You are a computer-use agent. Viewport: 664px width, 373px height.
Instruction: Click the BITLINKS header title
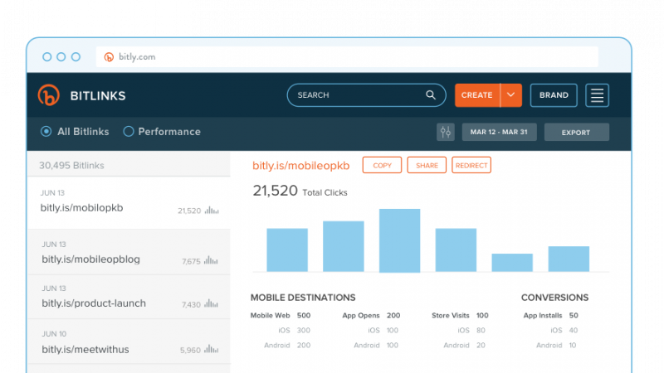pyautogui.click(x=98, y=96)
